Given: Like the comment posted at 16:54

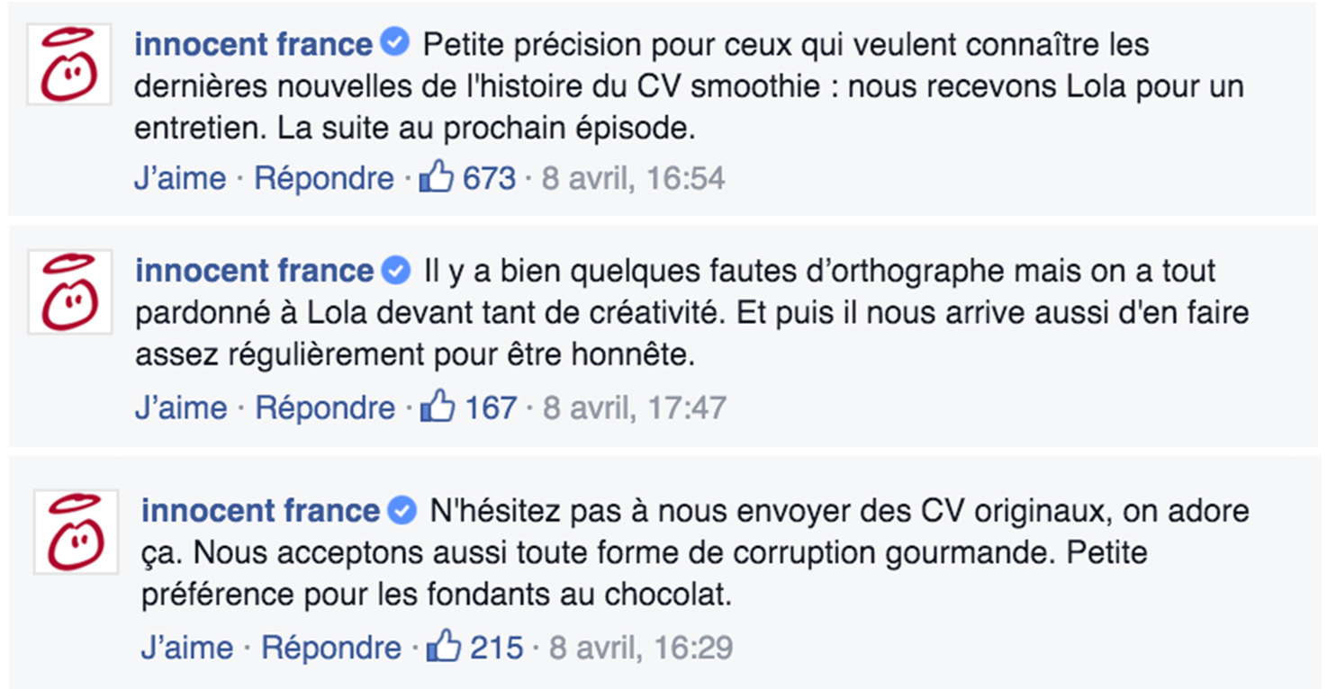Looking at the screenshot, I should click(x=180, y=178).
